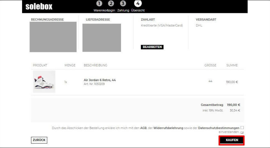
Task: Tick the unchecked terms agreement checkbox
Action: tap(242, 128)
